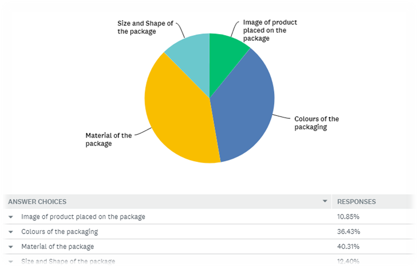Image resolution: width=418 pixels, height=267 pixels.
Task: Select the 'Image of product placed on the package' table row
Action: (83, 217)
